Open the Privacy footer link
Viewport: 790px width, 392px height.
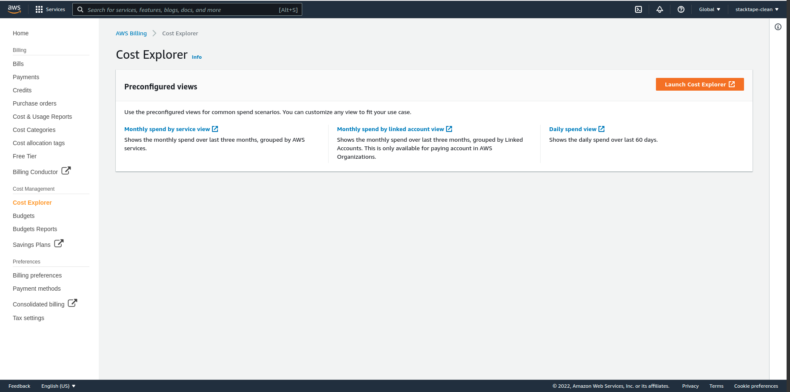point(690,386)
